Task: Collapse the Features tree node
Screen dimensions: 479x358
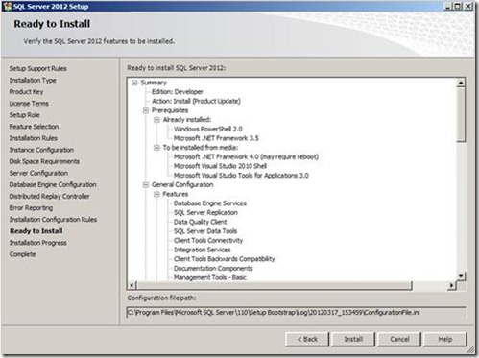Action: 156,194
